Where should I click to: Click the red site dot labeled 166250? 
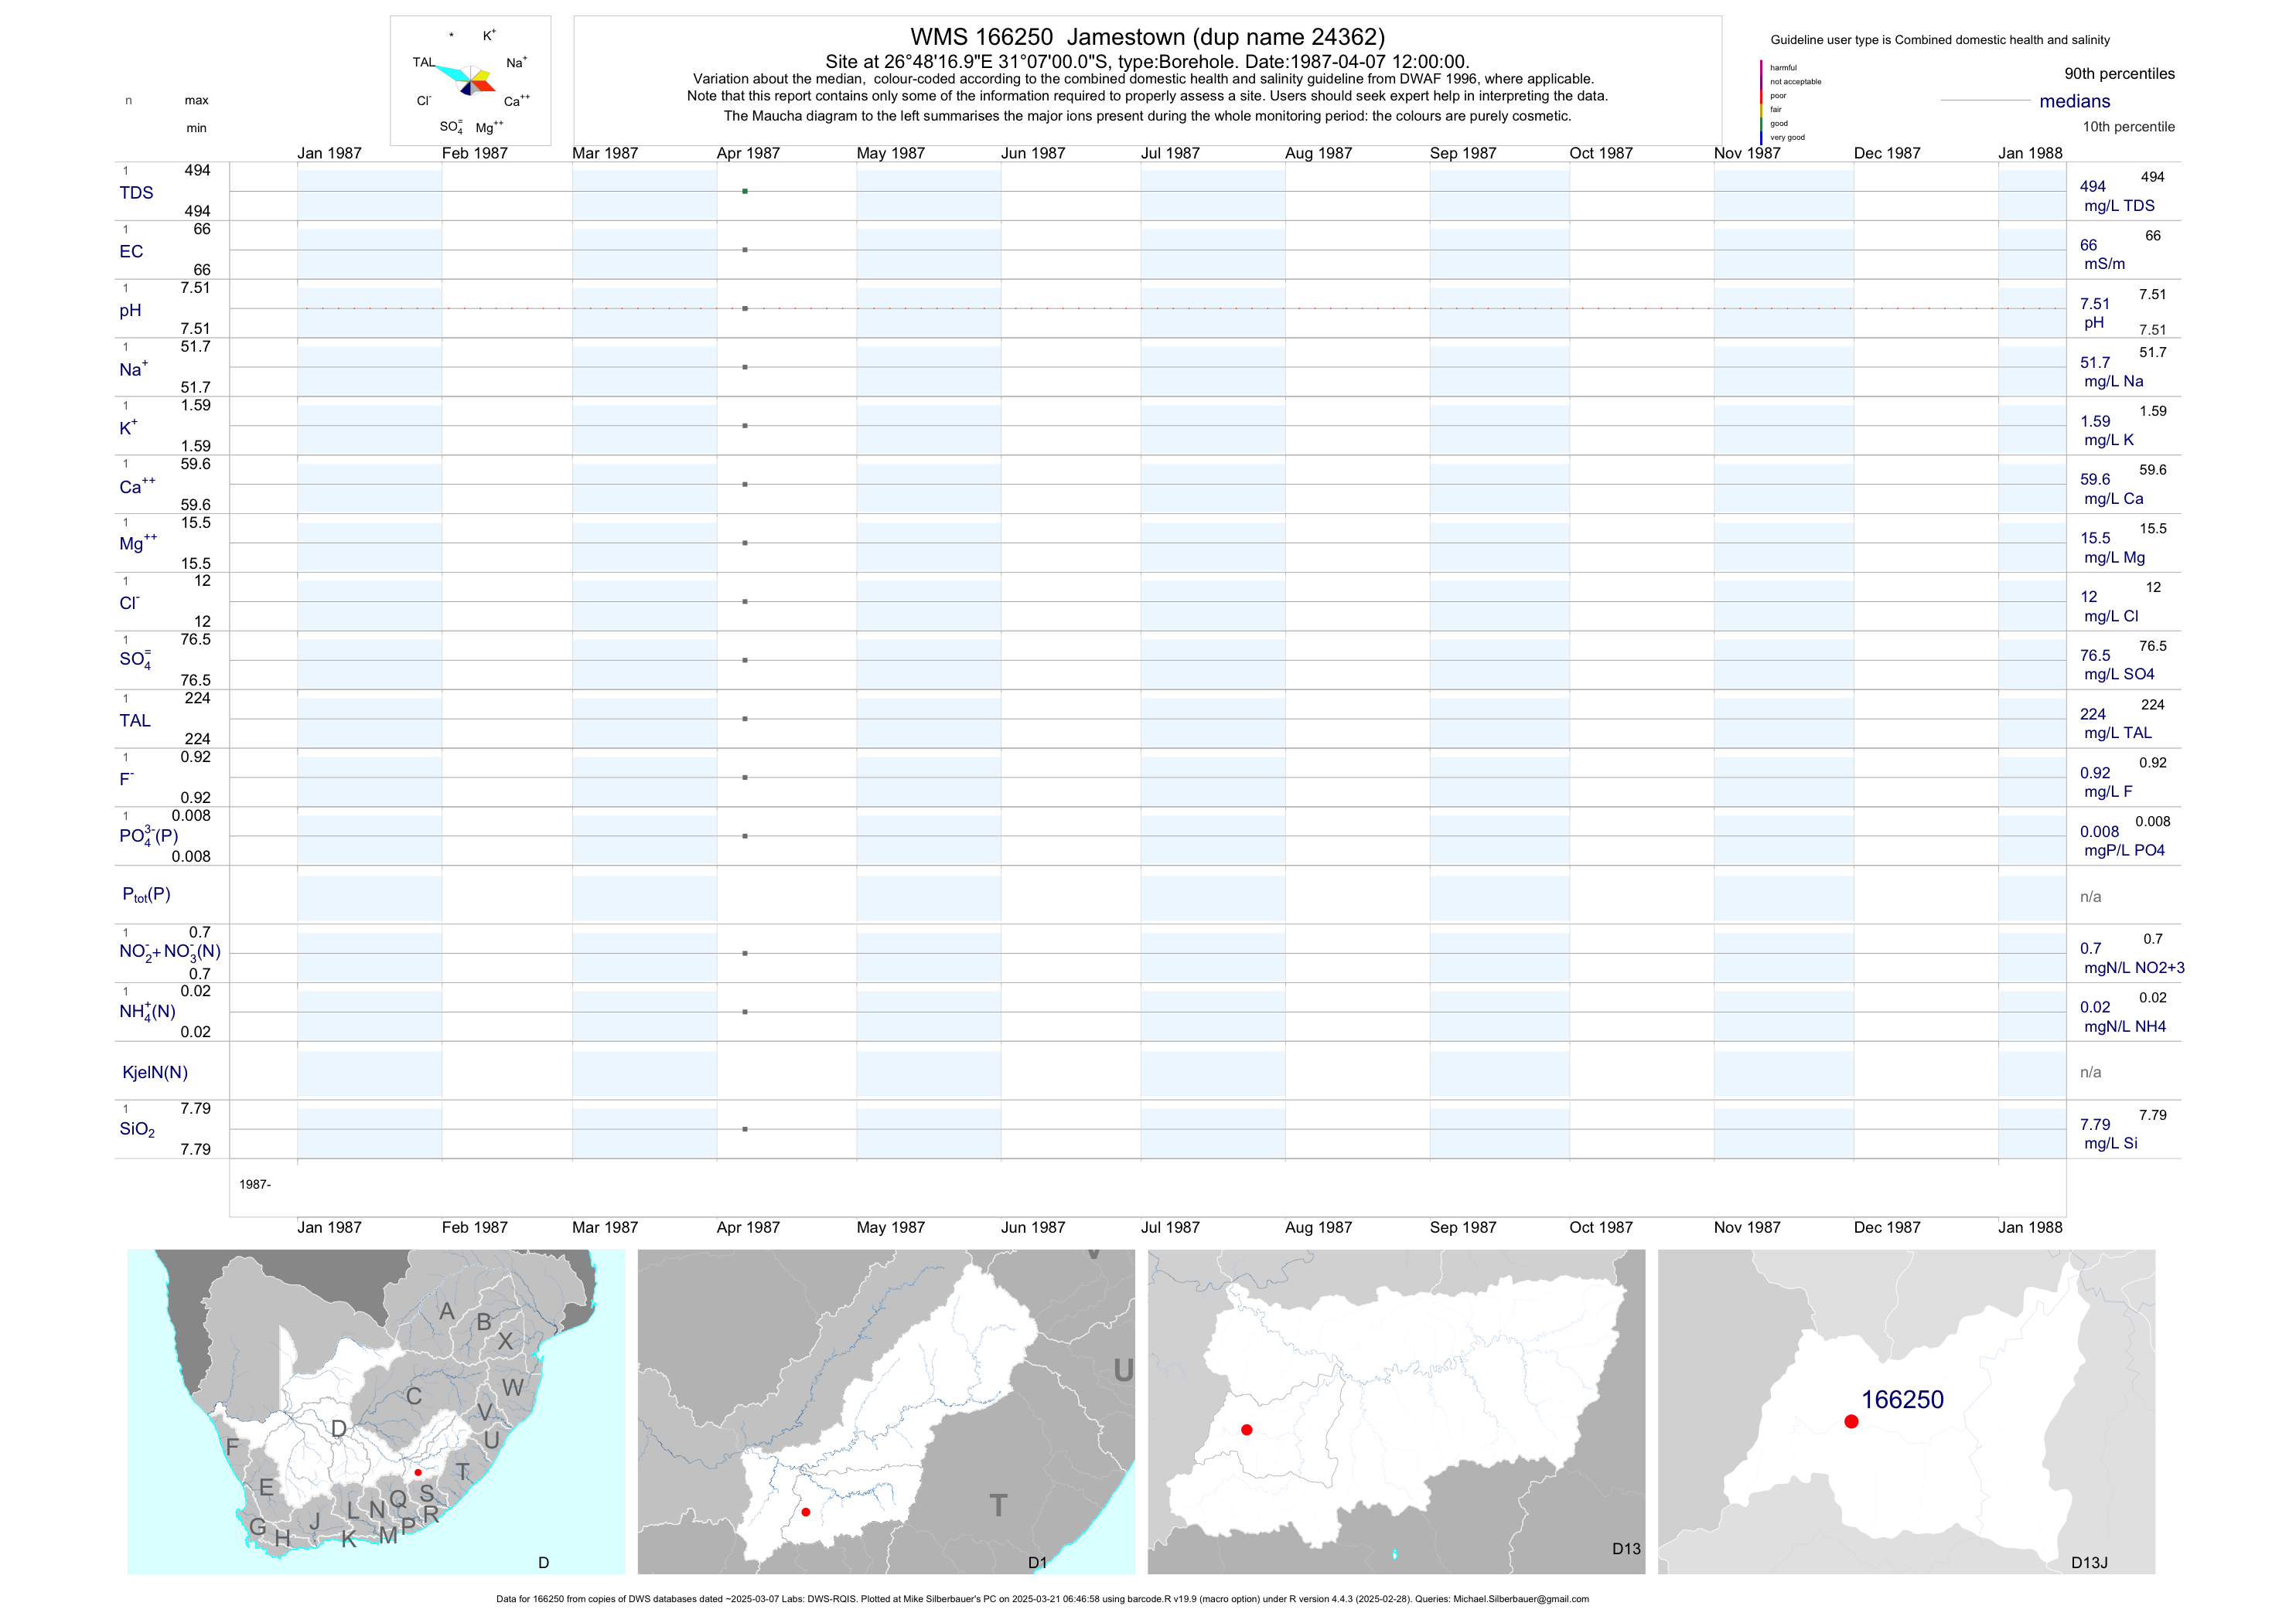[x=1851, y=1421]
